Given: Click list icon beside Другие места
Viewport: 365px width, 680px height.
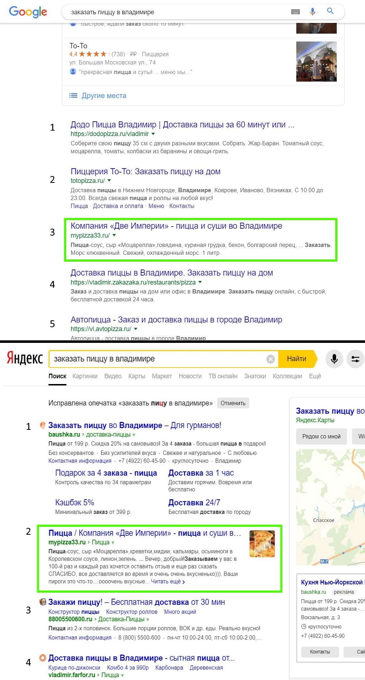Looking at the screenshot, I should 73,96.
